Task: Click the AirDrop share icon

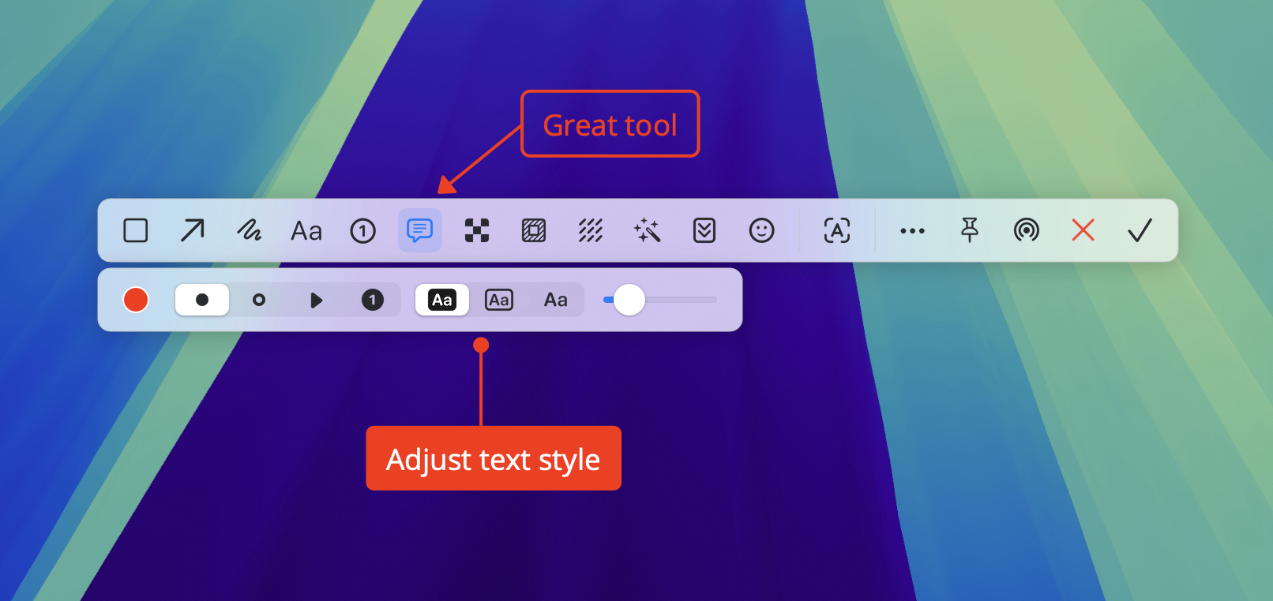Action: pyautogui.click(x=1027, y=230)
